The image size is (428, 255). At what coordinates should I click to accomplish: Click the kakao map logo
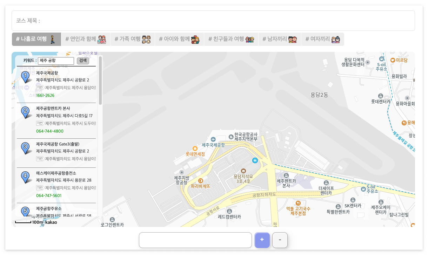point(51,222)
